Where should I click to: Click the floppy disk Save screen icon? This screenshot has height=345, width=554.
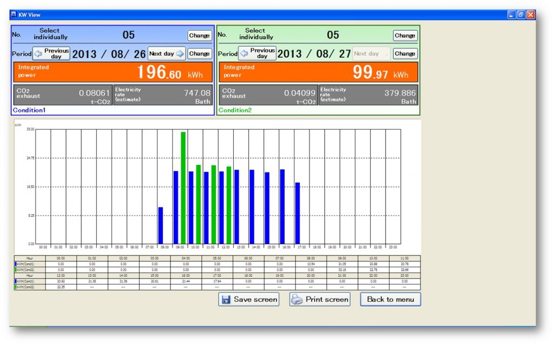(226, 300)
